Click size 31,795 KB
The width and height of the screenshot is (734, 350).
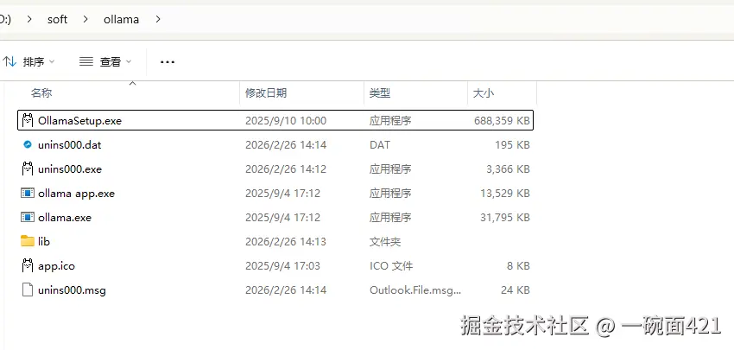pyautogui.click(x=505, y=218)
